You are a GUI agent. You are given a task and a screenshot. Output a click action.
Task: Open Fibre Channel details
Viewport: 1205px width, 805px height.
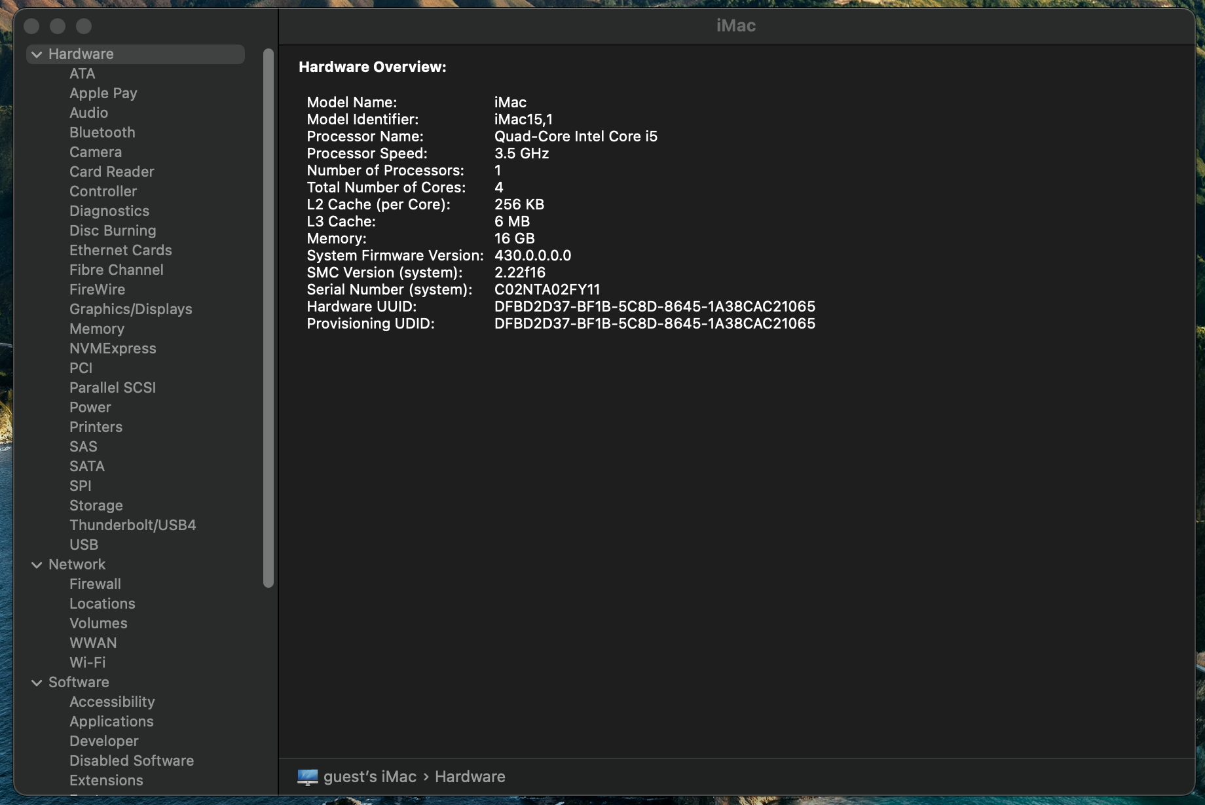point(117,270)
